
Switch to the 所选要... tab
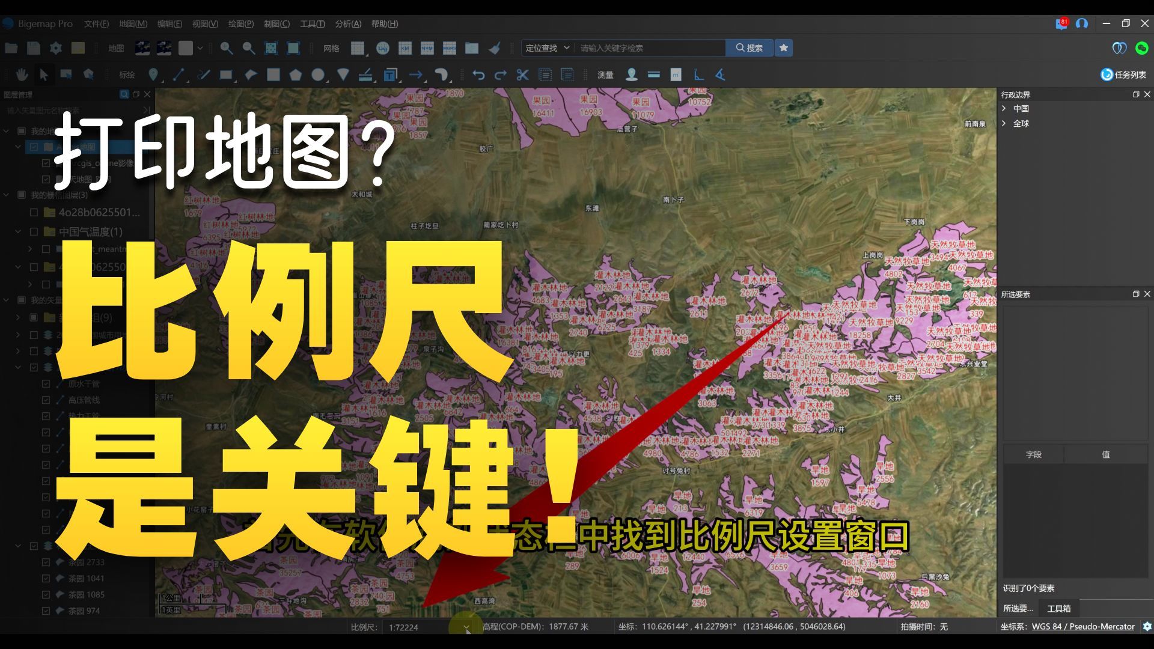click(1018, 608)
